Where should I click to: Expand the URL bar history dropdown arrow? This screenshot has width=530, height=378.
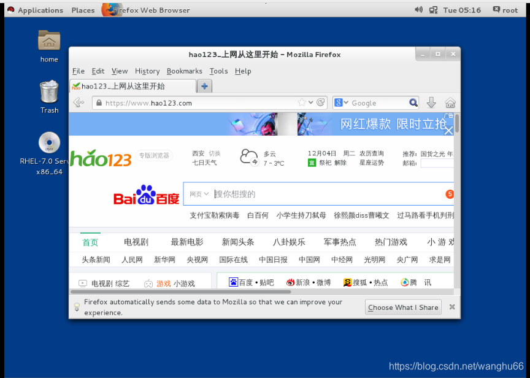310,102
